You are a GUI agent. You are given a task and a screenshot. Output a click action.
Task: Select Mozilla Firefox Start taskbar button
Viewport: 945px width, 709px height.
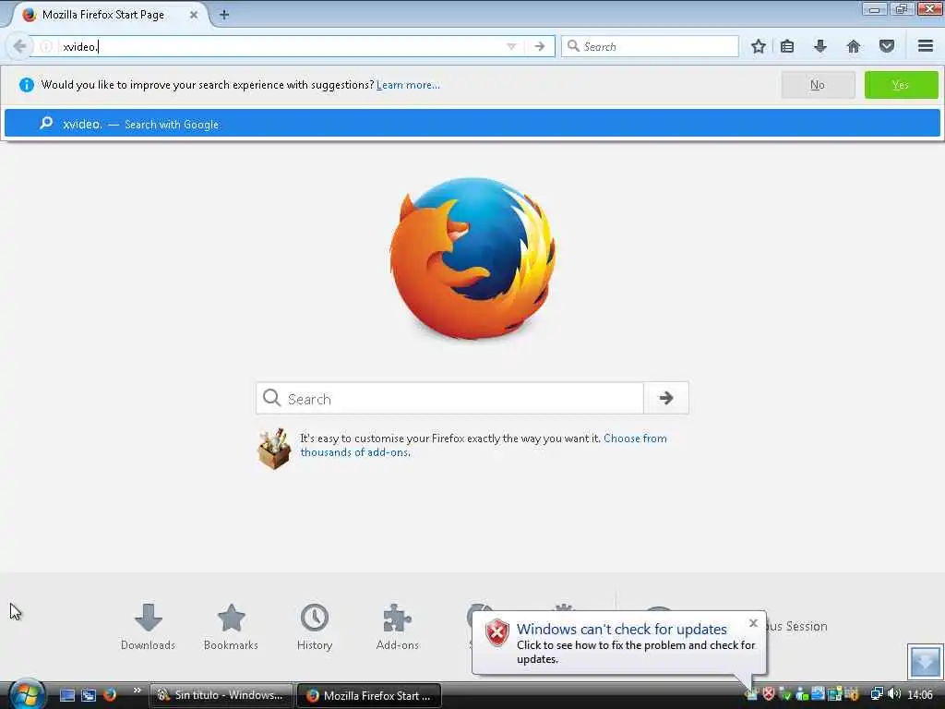[x=369, y=695]
